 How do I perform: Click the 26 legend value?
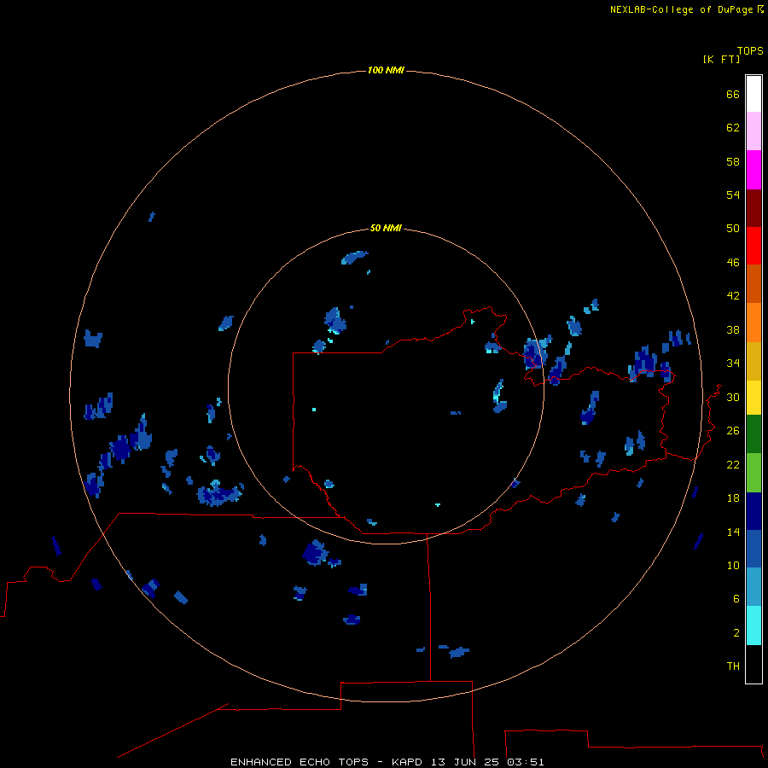coord(733,431)
